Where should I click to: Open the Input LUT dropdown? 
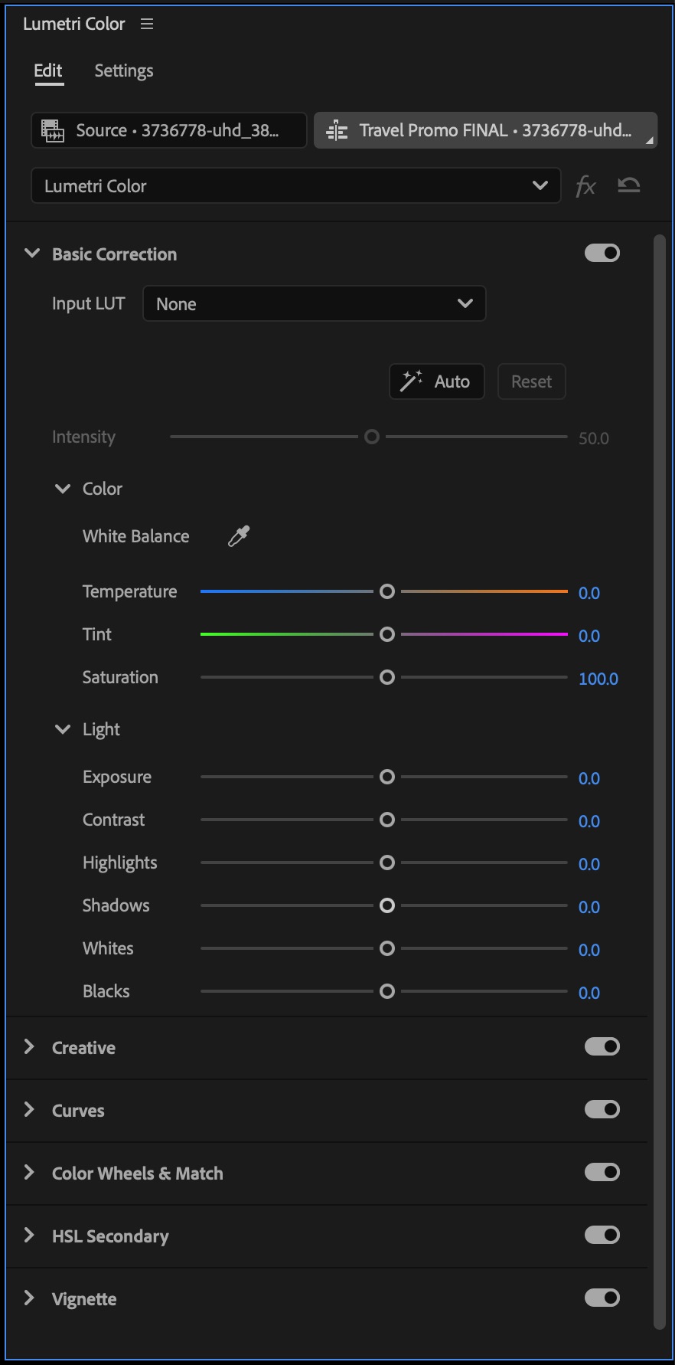coord(314,303)
